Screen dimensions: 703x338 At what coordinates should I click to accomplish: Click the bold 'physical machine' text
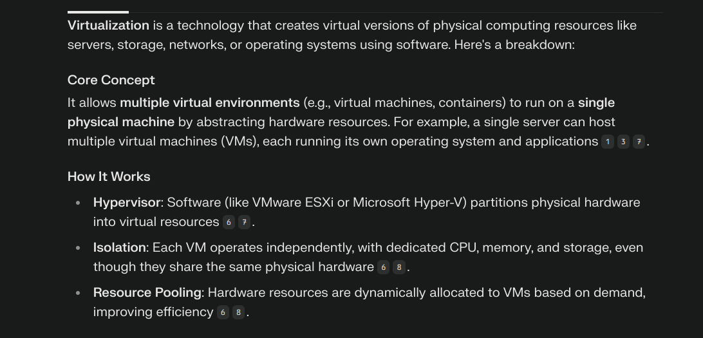click(x=121, y=122)
